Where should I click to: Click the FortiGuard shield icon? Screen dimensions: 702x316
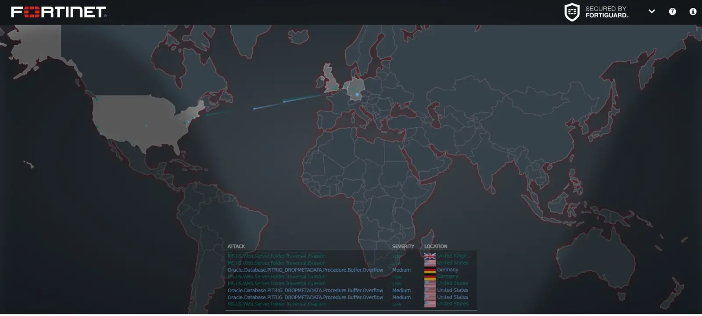572,12
